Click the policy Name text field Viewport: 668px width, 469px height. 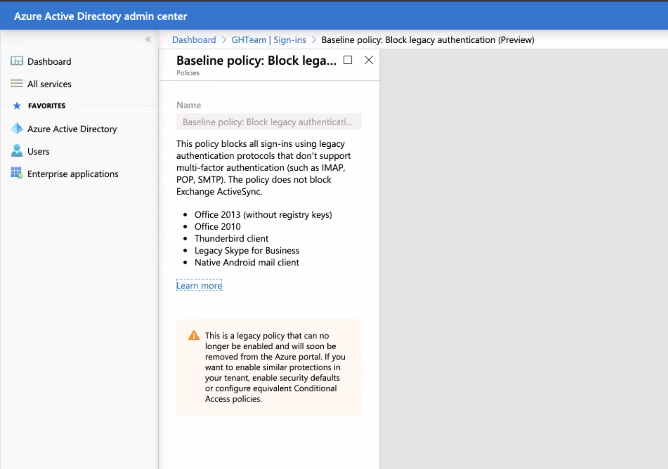point(268,122)
